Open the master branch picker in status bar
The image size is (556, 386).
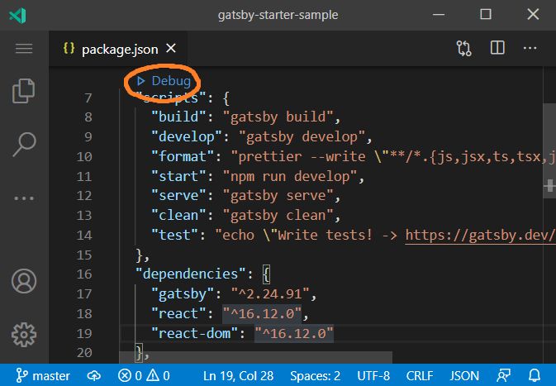(43, 375)
